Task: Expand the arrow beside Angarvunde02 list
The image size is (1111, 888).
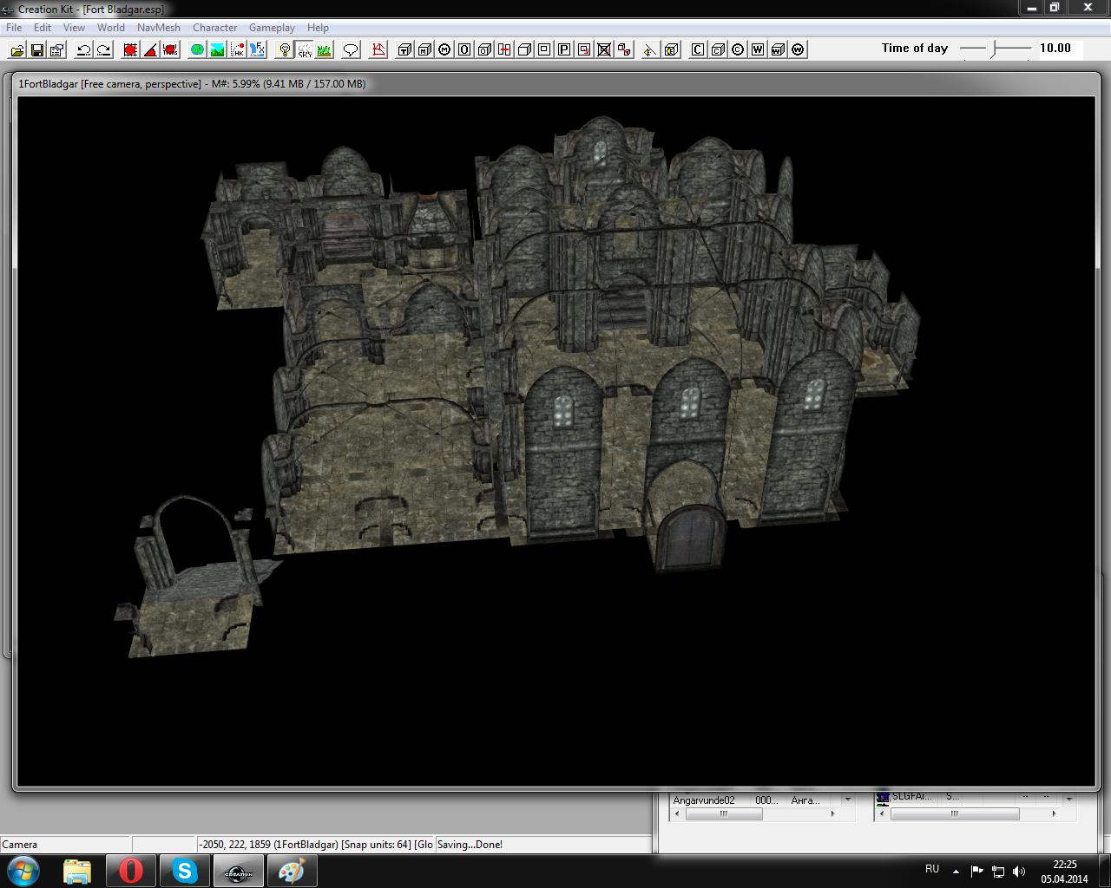Action: (x=848, y=800)
